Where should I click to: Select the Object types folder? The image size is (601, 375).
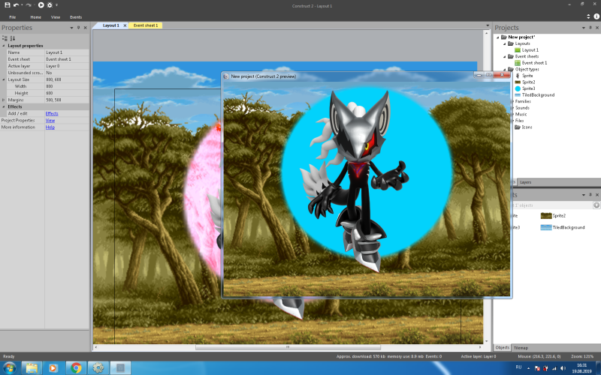click(x=527, y=69)
